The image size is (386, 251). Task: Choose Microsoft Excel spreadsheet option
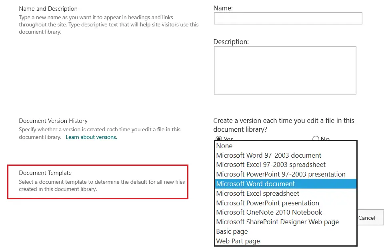(x=286, y=193)
